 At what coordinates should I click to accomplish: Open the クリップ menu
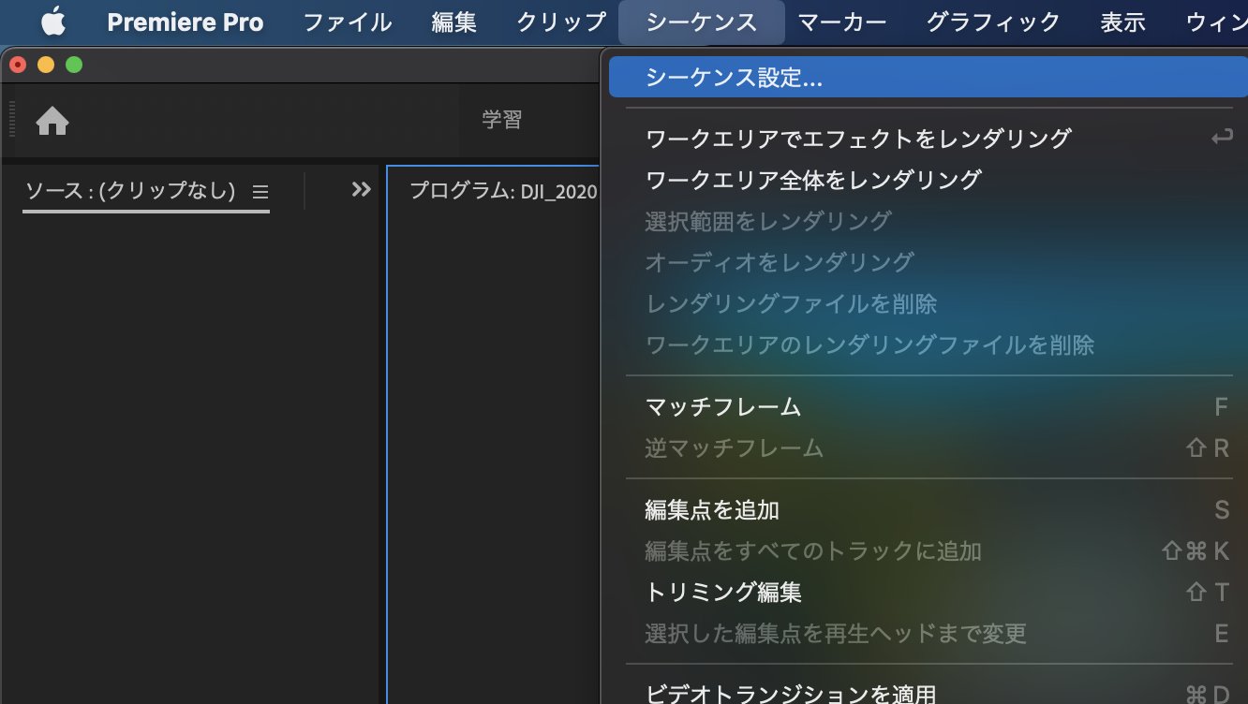click(x=562, y=22)
